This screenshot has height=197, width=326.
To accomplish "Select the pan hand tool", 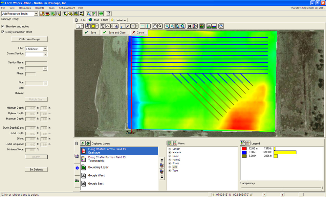I will [155, 26].
